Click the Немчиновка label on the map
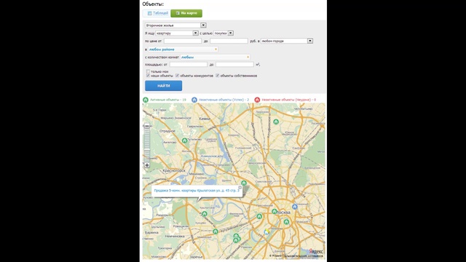The width and height of the screenshot is (466, 262). pos(175,236)
